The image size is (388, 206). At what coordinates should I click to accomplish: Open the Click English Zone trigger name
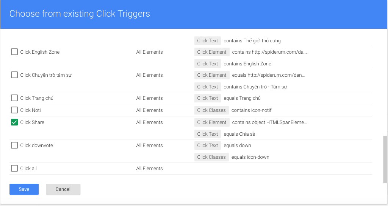point(40,52)
